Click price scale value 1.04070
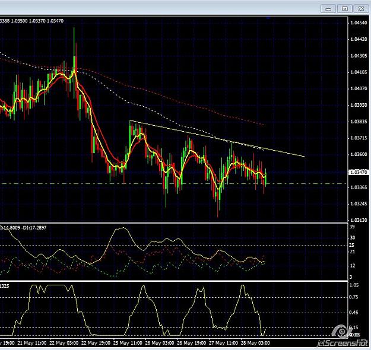Image resolution: width=371 pixels, height=350 pixels. 359,88
